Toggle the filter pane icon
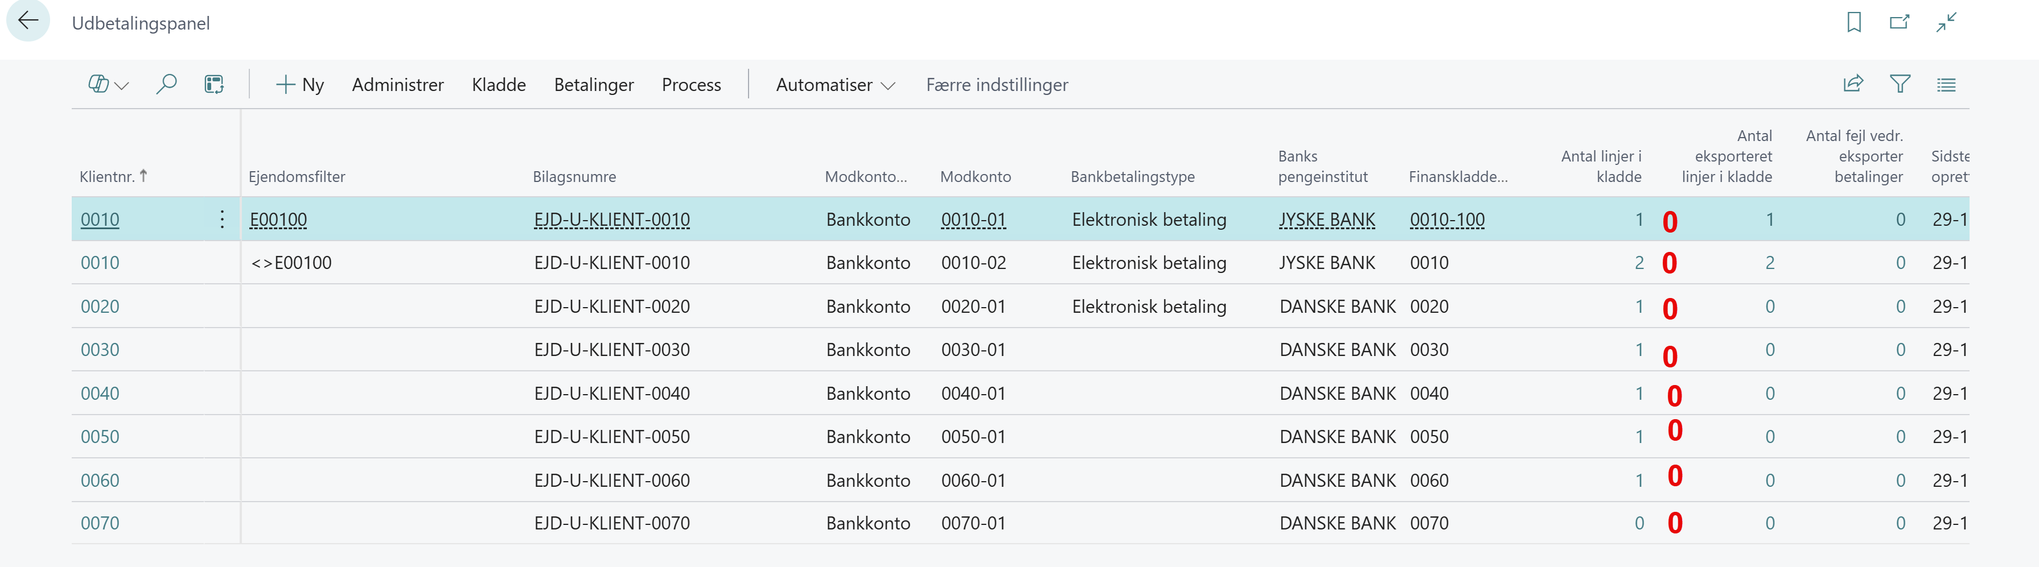2039x567 pixels. pos(1900,84)
